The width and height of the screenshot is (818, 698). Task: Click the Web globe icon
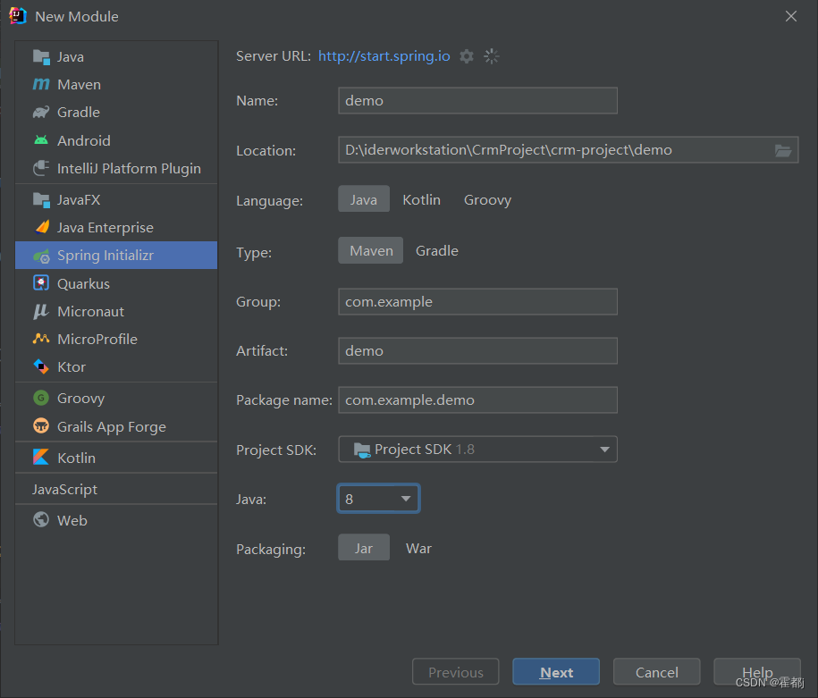(41, 520)
